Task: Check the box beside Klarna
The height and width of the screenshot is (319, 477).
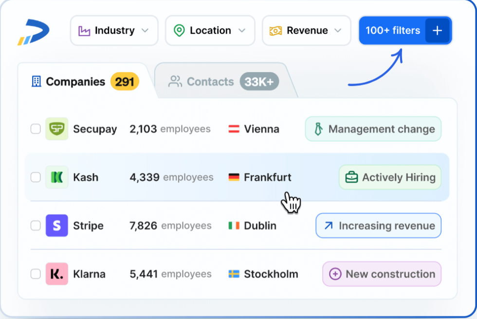Action: pos(35,274)
